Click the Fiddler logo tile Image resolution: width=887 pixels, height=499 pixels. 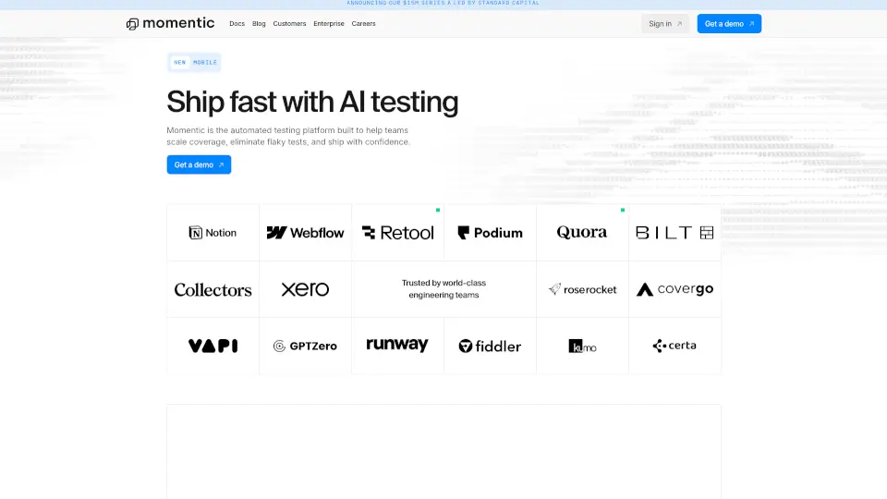(x=490, y=346)
